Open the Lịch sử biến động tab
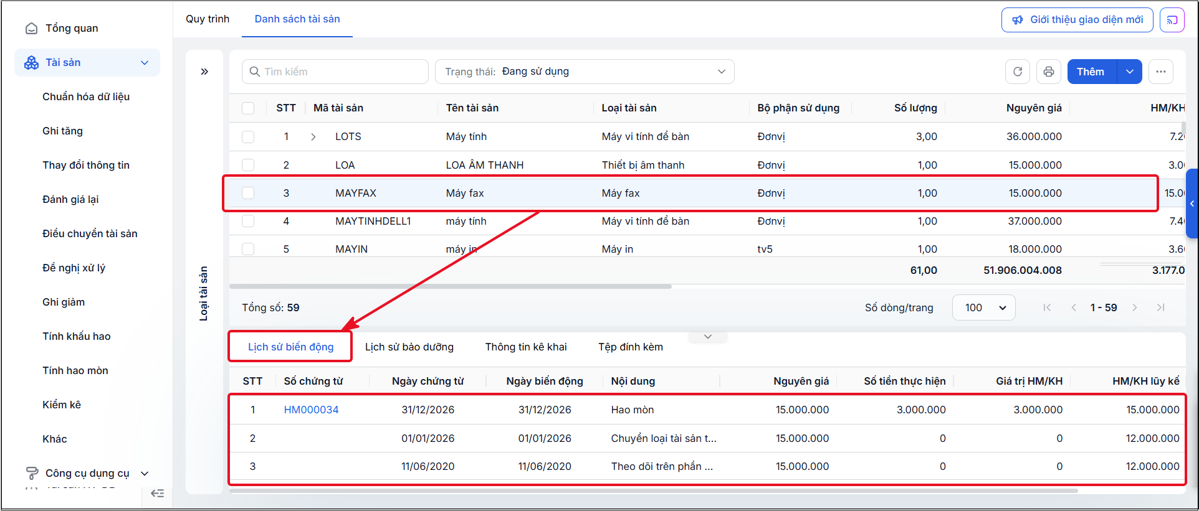 tap(290, 347)
